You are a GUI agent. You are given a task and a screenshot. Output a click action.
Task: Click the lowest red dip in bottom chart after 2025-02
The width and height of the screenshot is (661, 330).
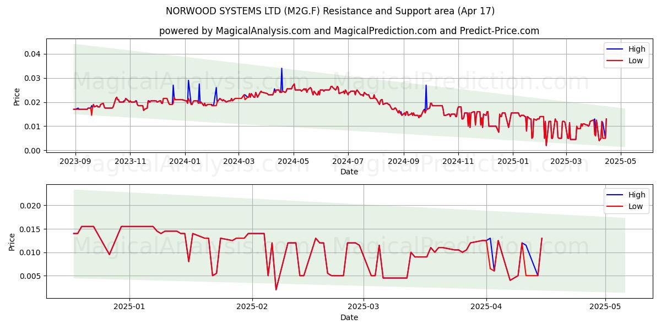pyautogui.click(x=276, y=289)
